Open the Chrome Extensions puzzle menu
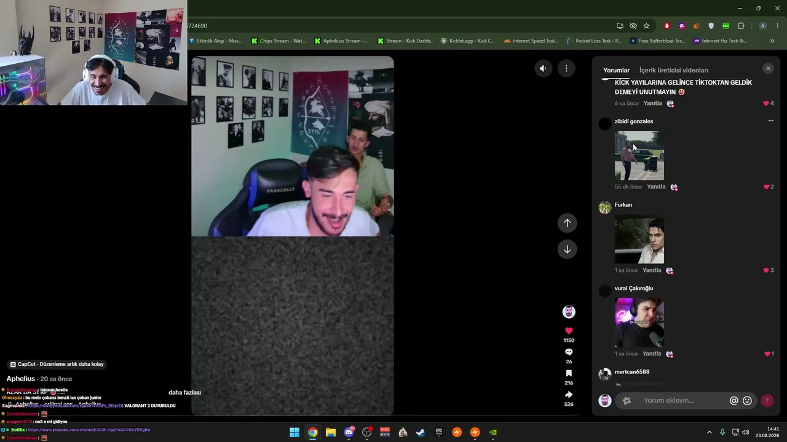The image size is (787, 442). (741, 26)
